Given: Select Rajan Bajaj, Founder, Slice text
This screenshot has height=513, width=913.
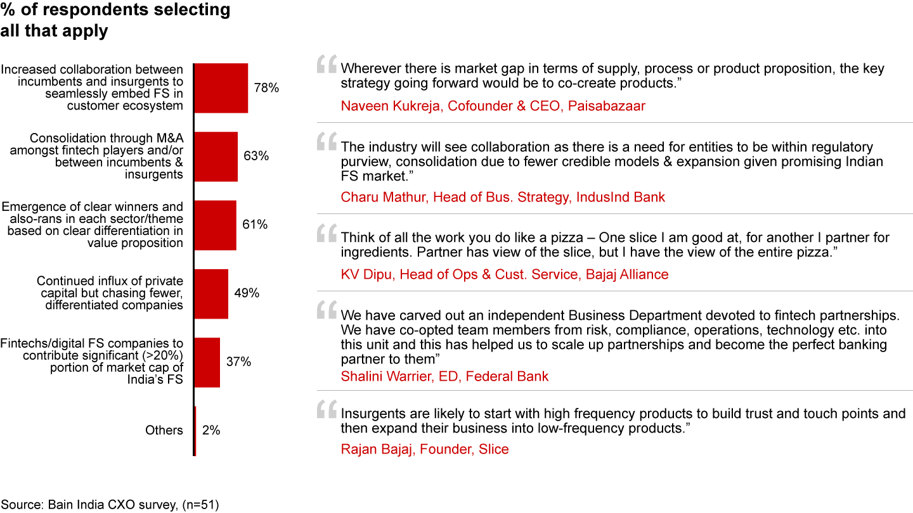Looking at the screenshot, I should click(424, 449).
